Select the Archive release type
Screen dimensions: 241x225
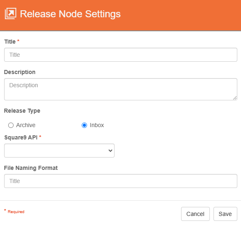(x=11, y=125)
